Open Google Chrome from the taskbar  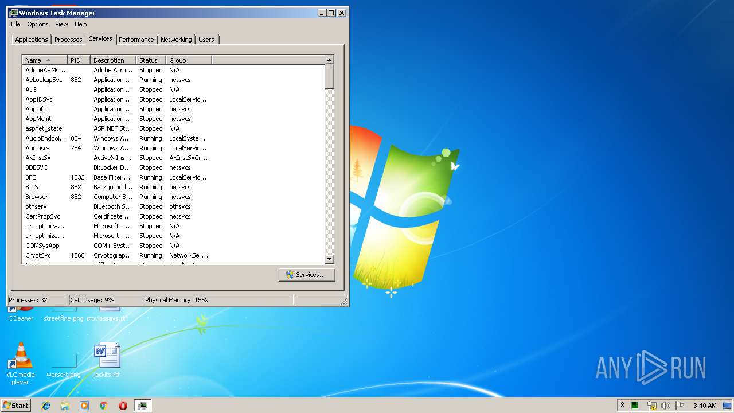pyautogui.click(x=103, y=406)
